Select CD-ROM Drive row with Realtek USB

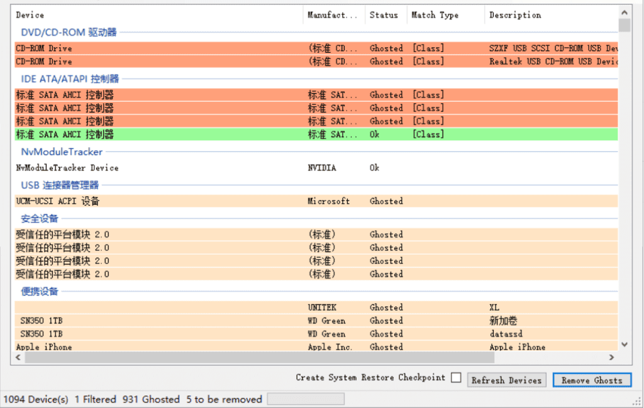coord(316,62)
